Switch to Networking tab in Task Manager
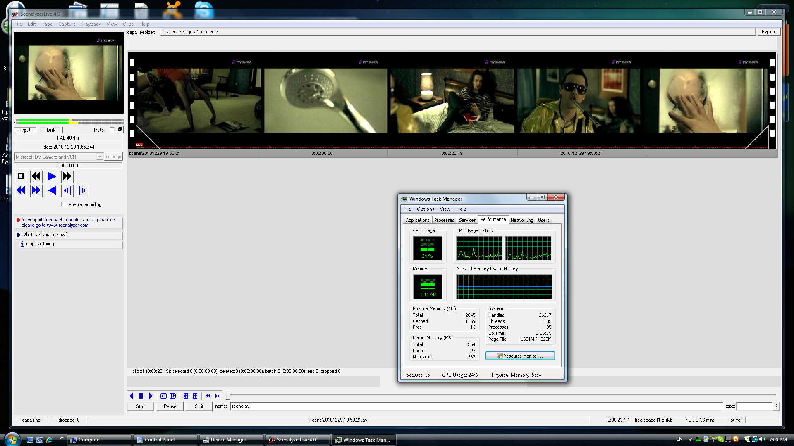794x446 pixels. pyautogui.click(x=521, y=220)
